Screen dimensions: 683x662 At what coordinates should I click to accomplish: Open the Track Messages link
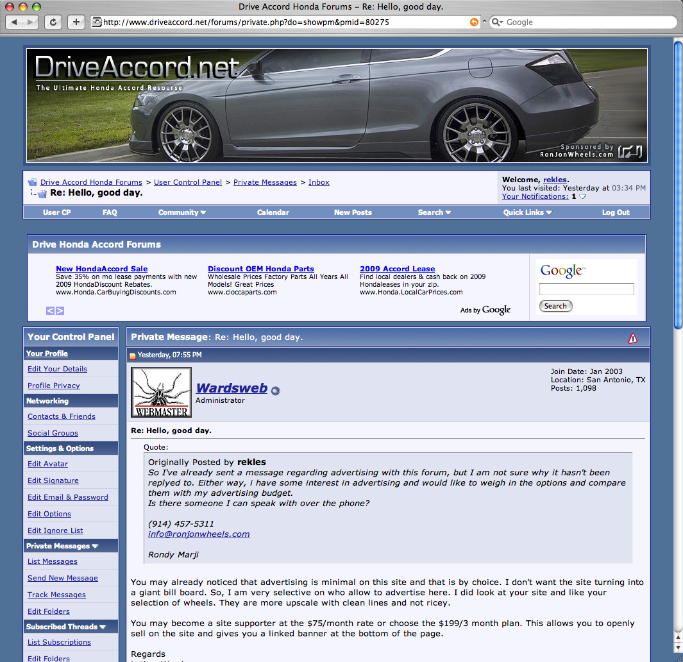pos(56,595)
